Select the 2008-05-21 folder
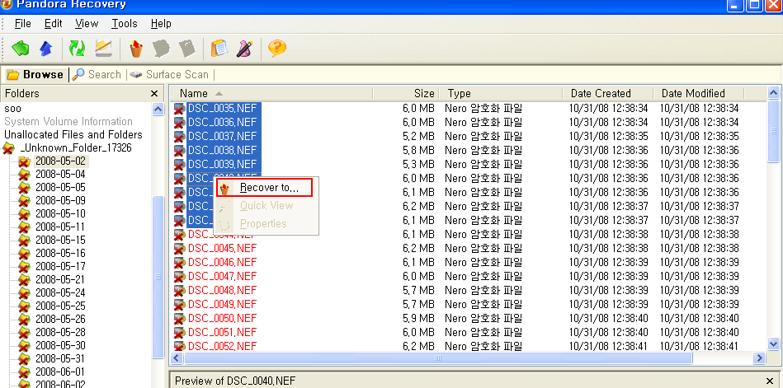 (60, 280)
